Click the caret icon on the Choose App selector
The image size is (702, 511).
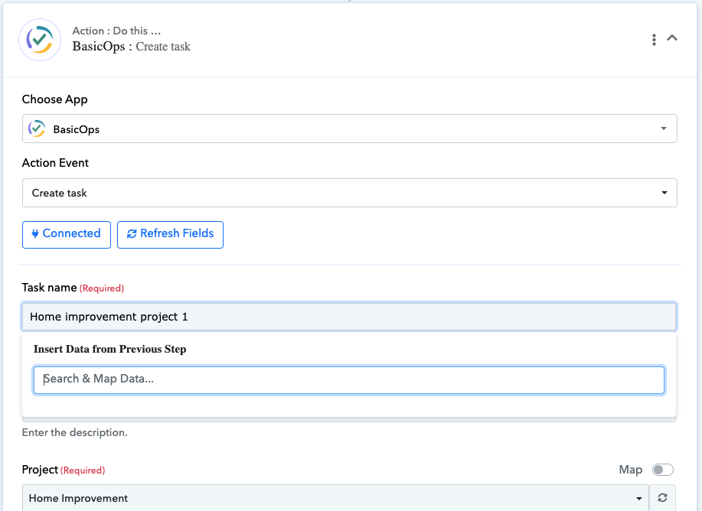pyautogui.click(x=663, y=128)
